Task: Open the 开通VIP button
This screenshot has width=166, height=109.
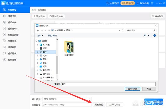Action: click(x=128, y=3)
